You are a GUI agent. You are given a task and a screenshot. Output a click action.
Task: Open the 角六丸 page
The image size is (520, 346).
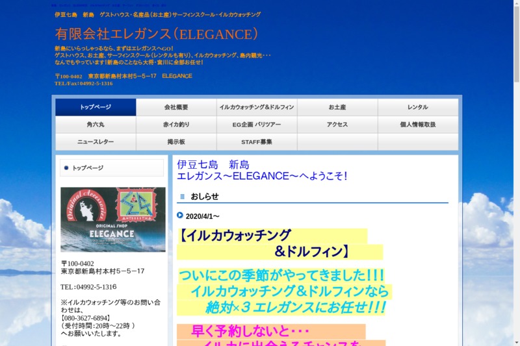click(96, 125)
